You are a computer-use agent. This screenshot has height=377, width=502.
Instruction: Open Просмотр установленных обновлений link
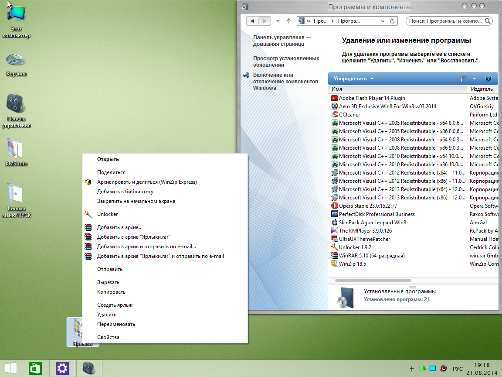(286, 62)
